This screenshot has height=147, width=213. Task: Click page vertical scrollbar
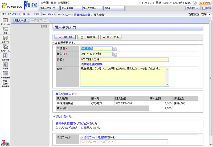tap(211, 78)
